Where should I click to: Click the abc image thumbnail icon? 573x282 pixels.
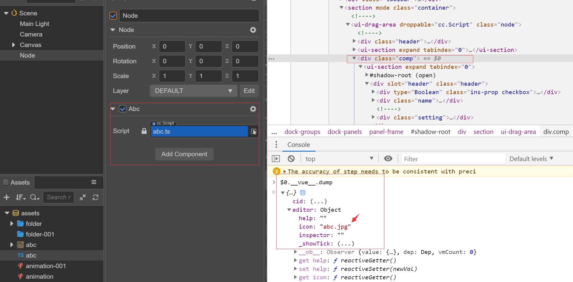coord(20,245)
